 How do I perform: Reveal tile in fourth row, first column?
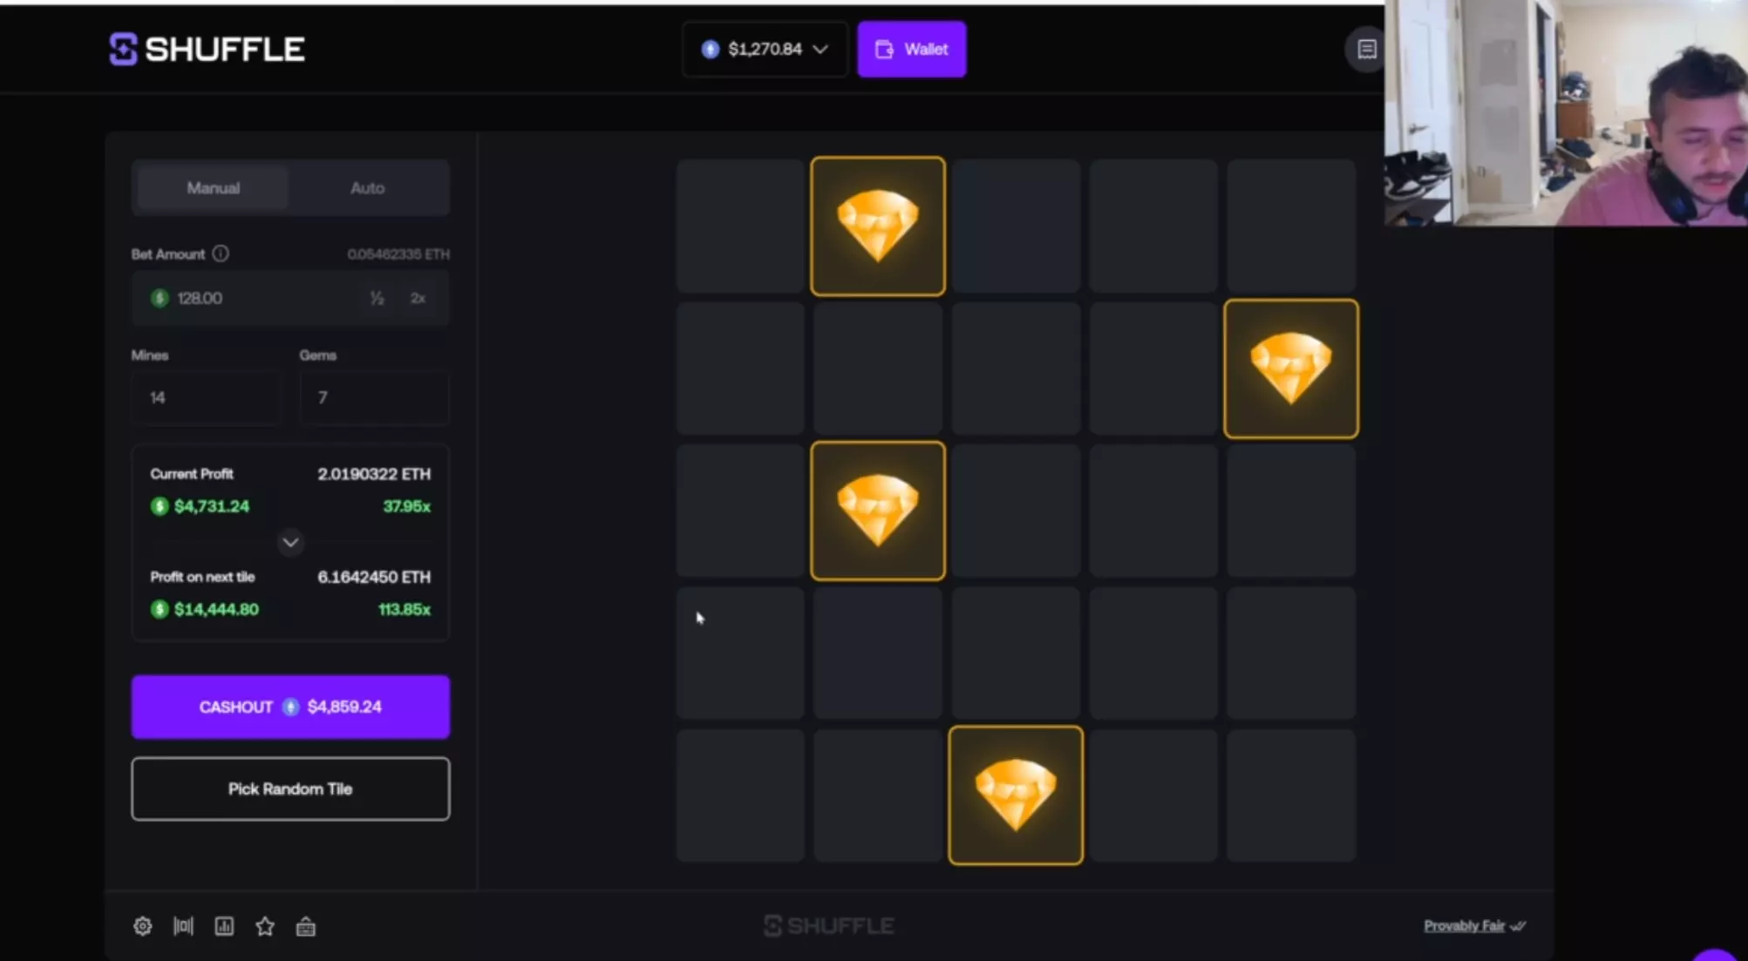tap(740, 653)
